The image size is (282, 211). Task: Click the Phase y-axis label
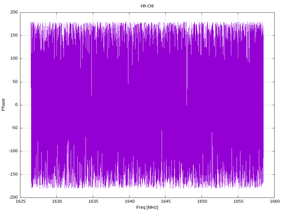pyautogui.click(x=3, y=105)
